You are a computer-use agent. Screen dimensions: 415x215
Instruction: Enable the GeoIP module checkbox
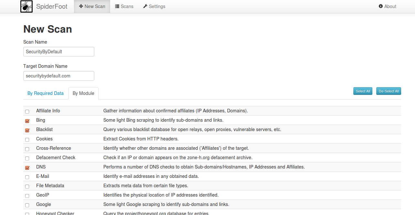27,196
